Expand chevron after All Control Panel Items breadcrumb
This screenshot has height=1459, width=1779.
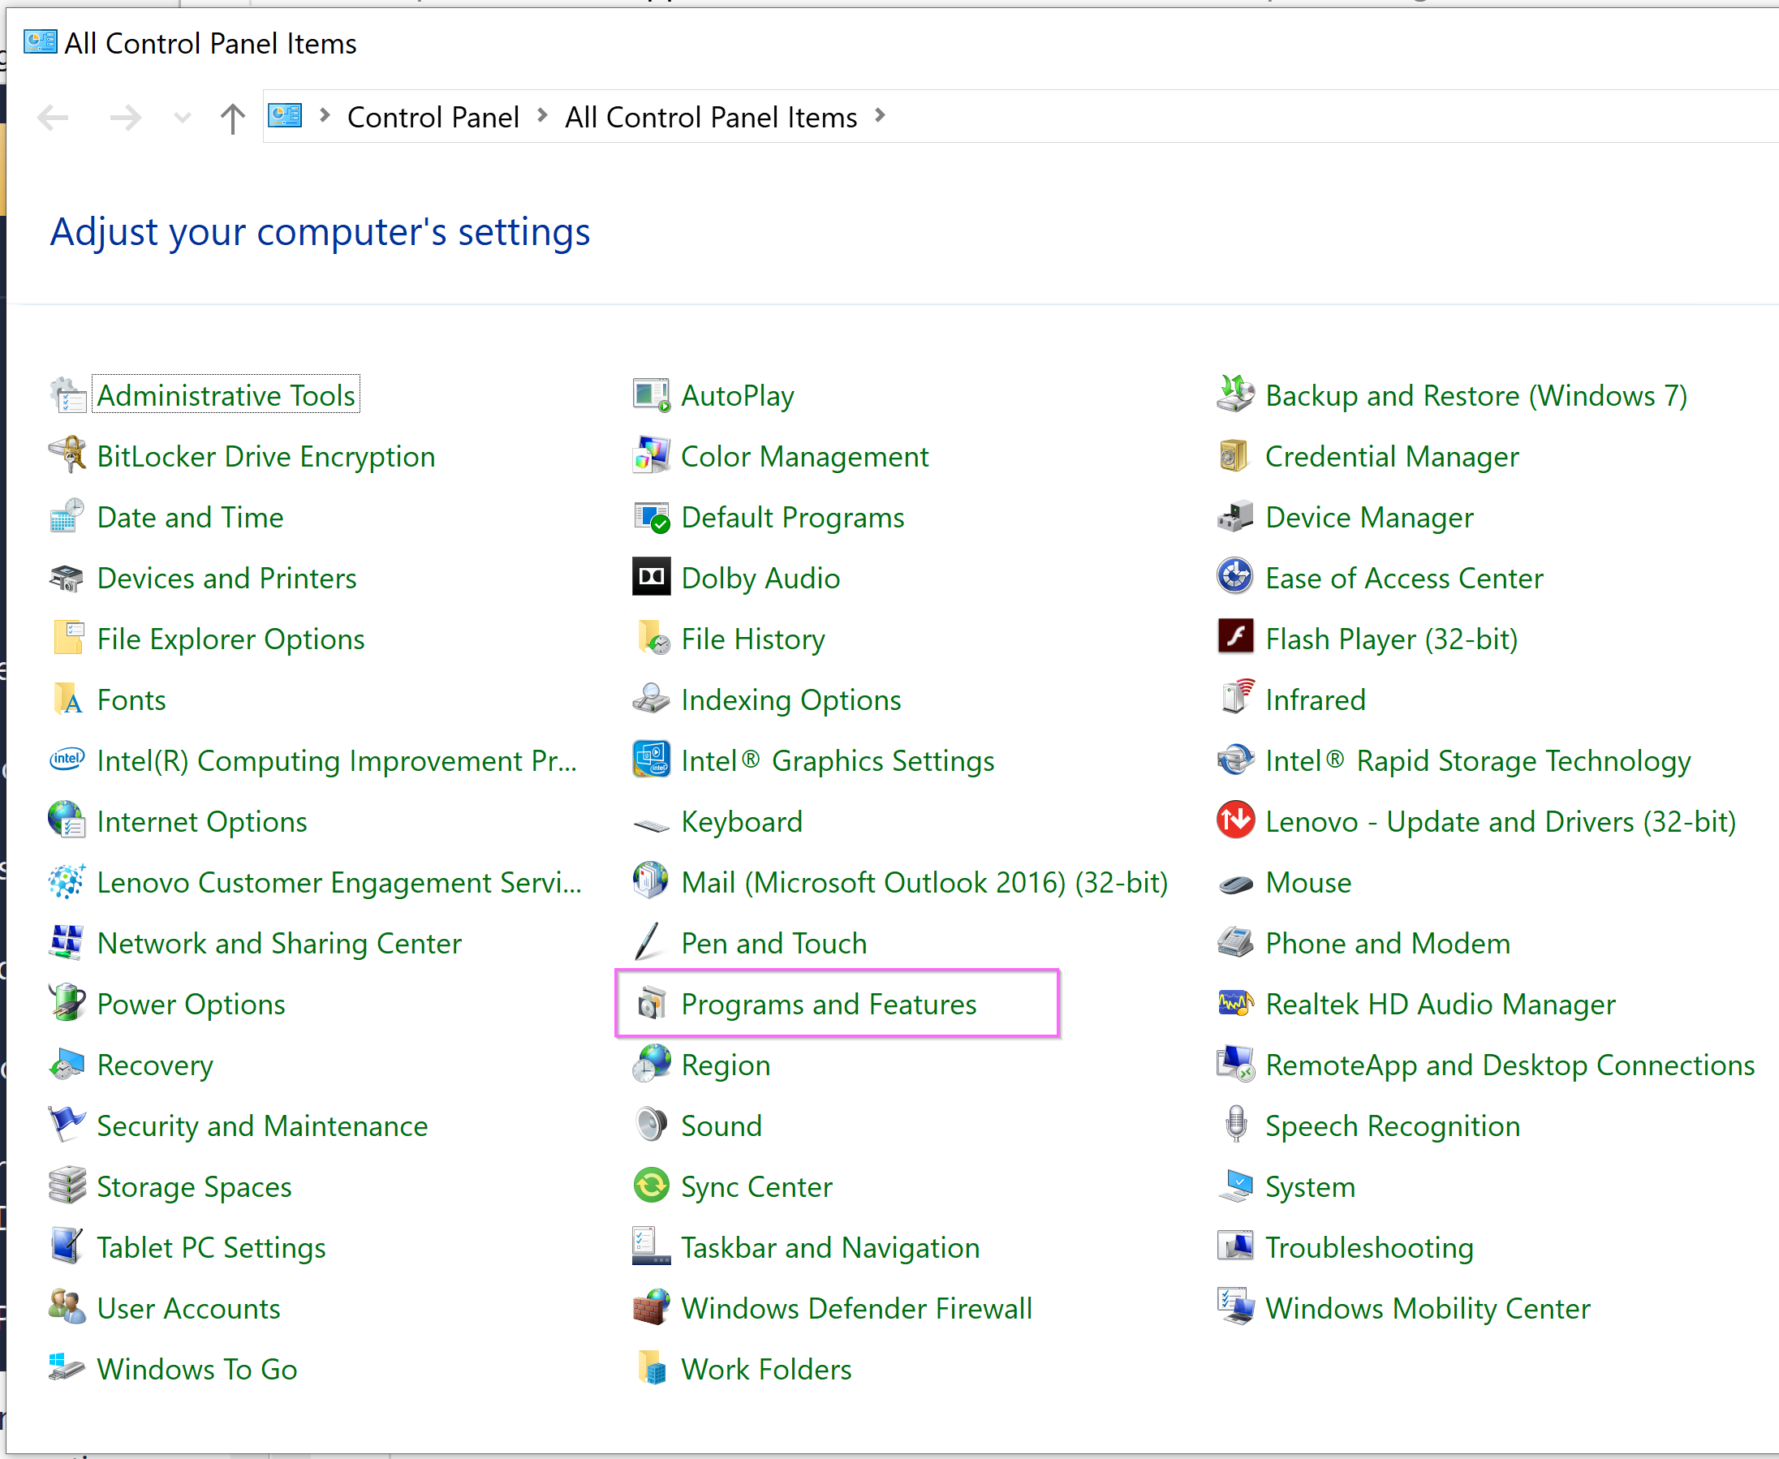[880, 116]
